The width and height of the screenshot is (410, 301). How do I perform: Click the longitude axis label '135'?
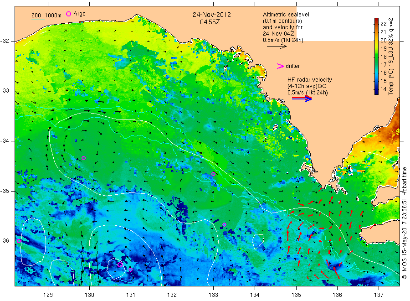[296, 295]
